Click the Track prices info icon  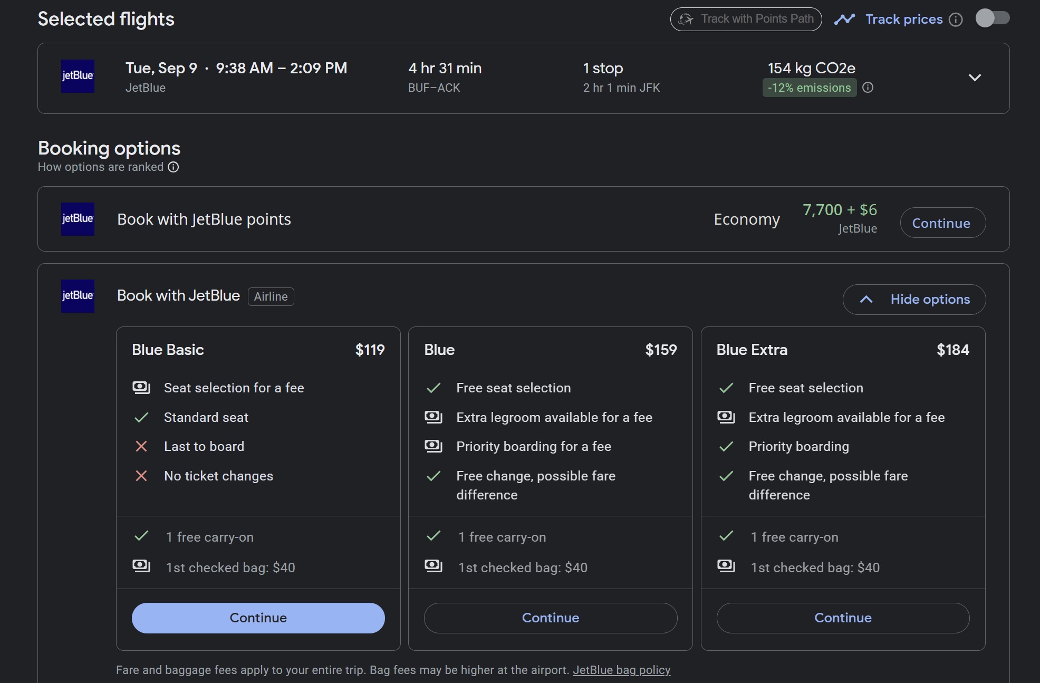[x=956, y=20]
